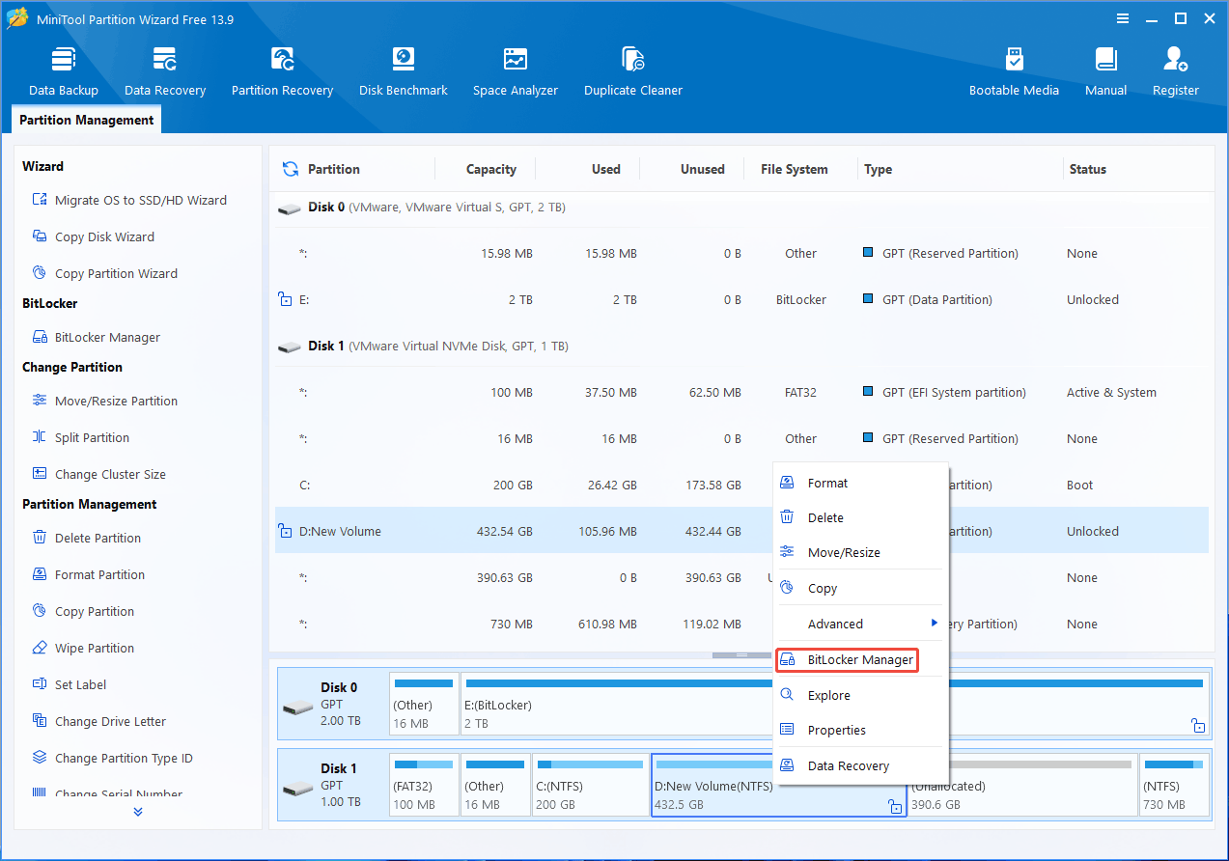
Task: Select Change Cluster Size
Action: (x=99, y=474)
